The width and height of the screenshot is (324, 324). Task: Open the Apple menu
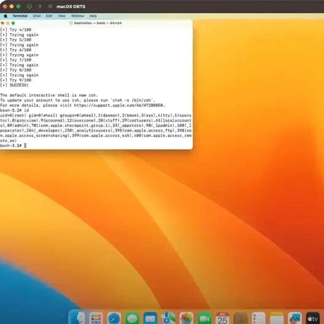[x=6, y=16]
